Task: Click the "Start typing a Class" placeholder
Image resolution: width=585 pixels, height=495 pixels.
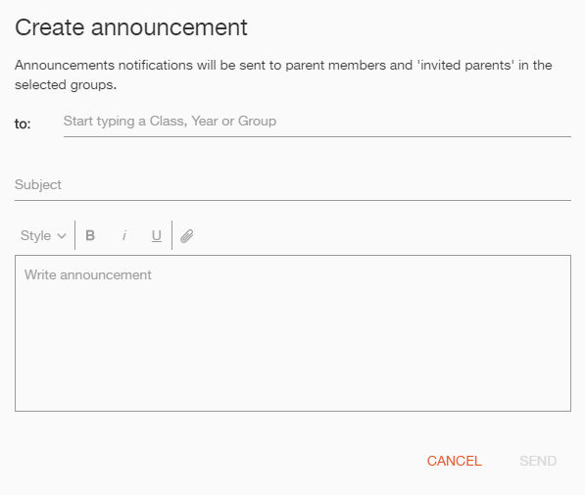Action: pyautogui.click(x=170, y=121)
